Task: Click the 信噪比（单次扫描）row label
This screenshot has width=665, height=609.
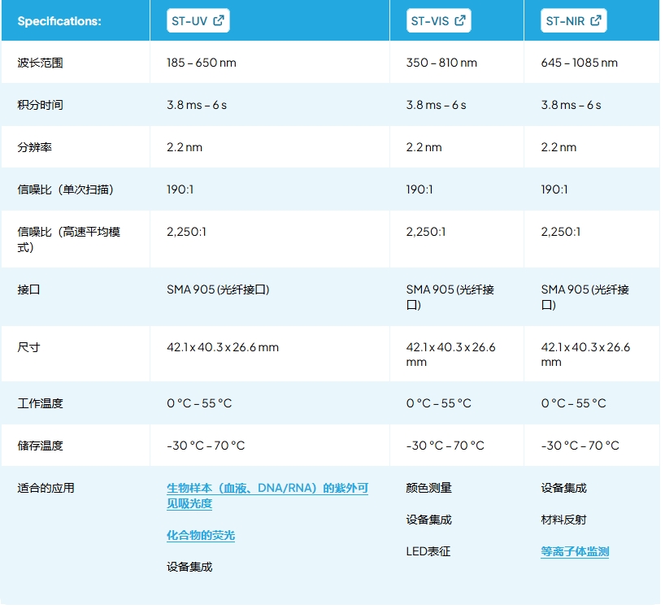Action: tap(65, 189)
